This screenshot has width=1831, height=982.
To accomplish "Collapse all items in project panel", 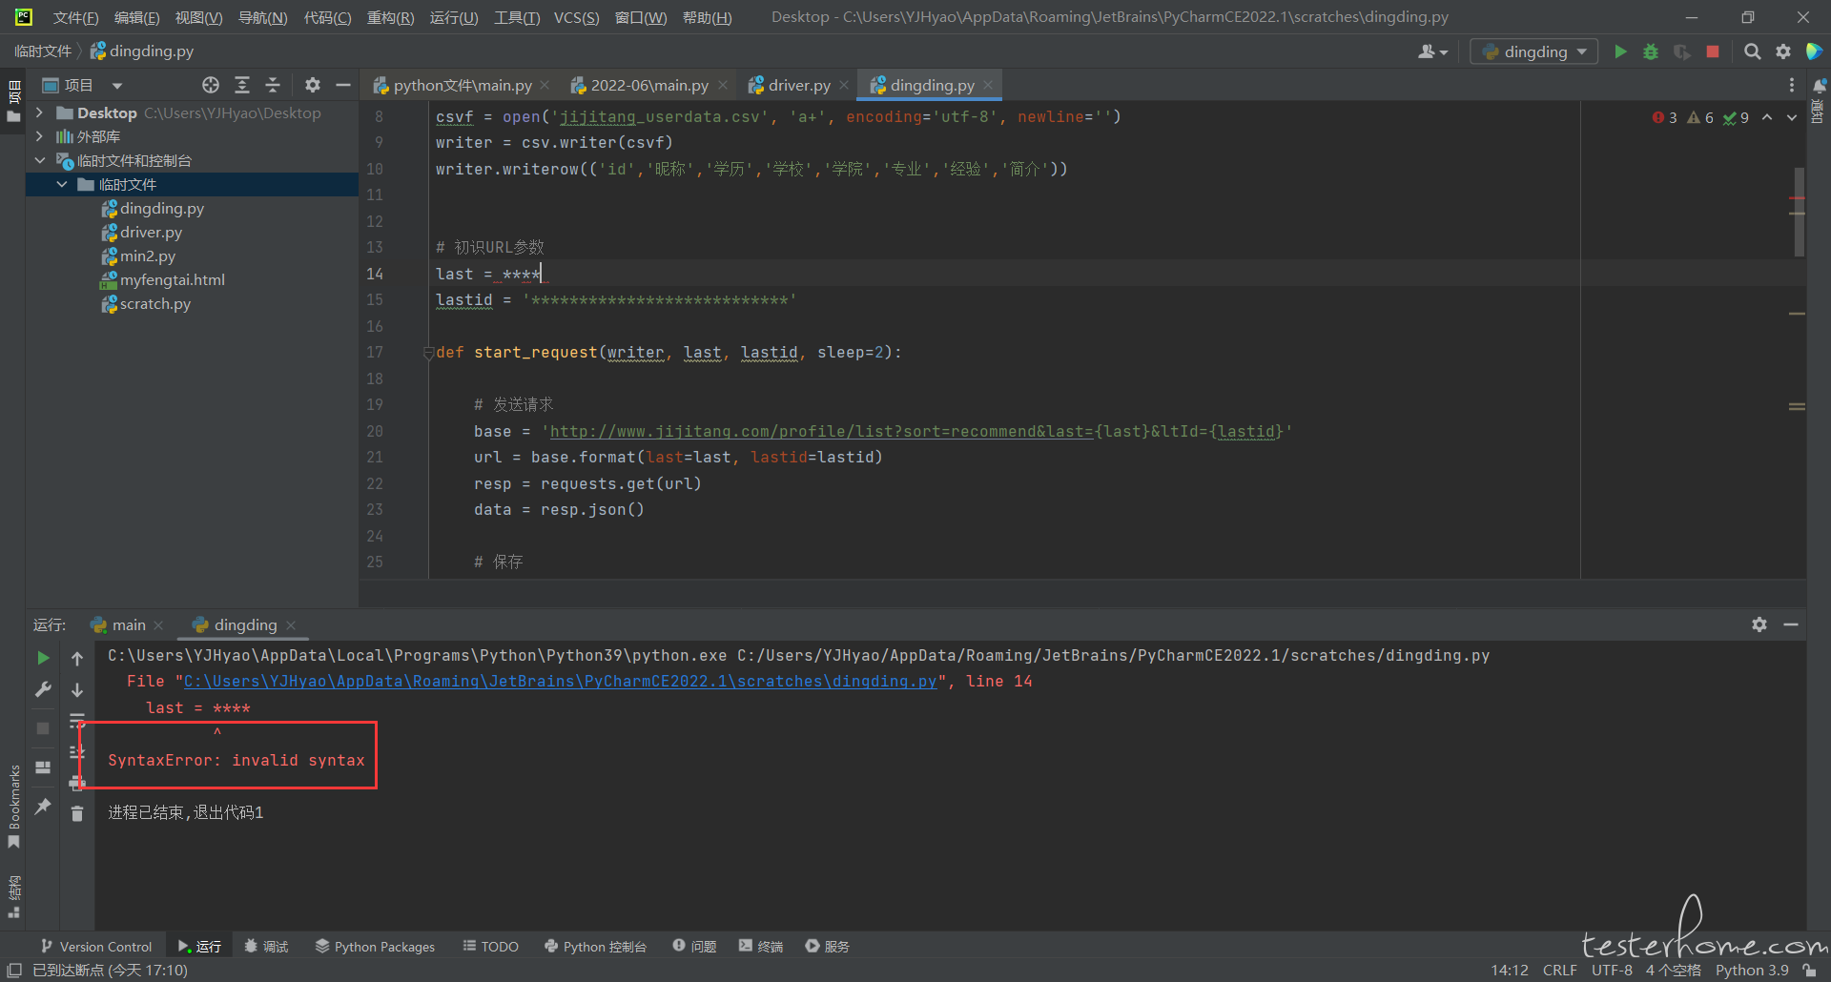I will point(273,85).
